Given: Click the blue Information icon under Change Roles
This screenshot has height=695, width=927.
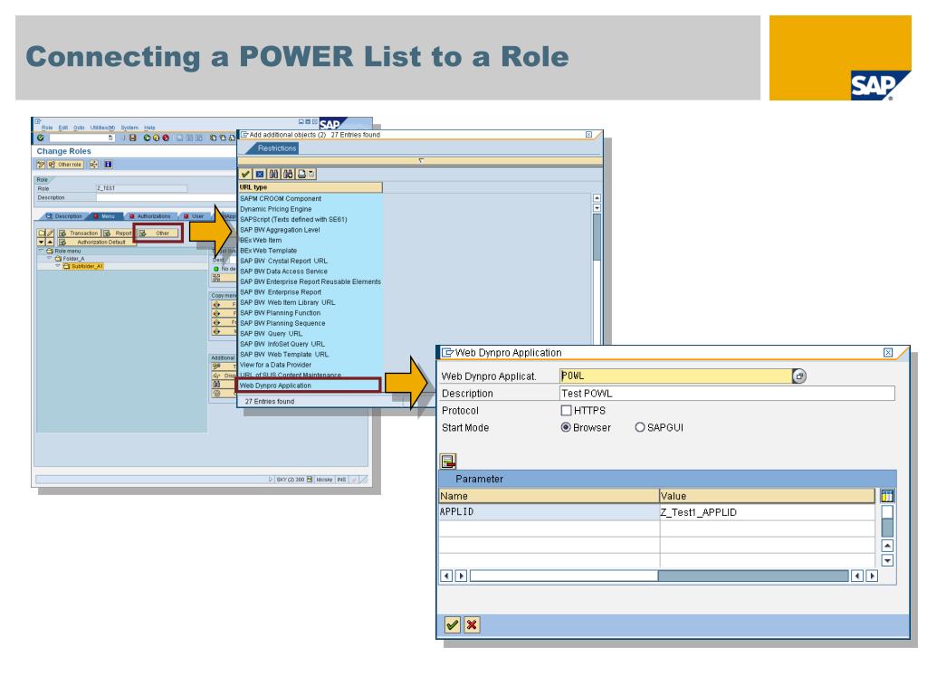Looking at the screenshot, I should pyautogui.click(x=109, y=165).
